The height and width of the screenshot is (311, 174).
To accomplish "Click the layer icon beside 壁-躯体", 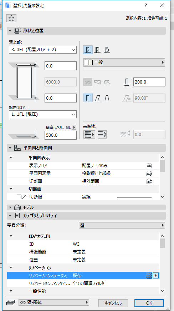I will (11, 302).
